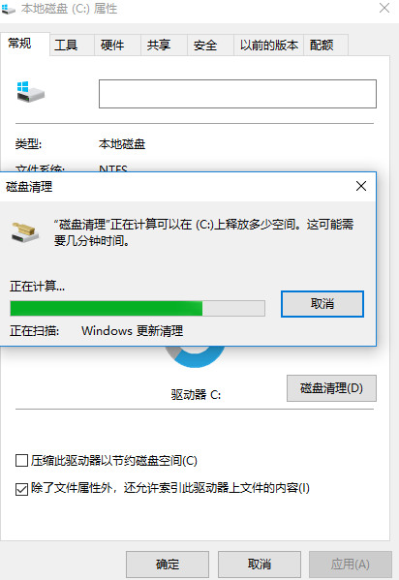Click the C: drive Windows icon
Viewport: 399px width, 580px height.
point(30,92)
